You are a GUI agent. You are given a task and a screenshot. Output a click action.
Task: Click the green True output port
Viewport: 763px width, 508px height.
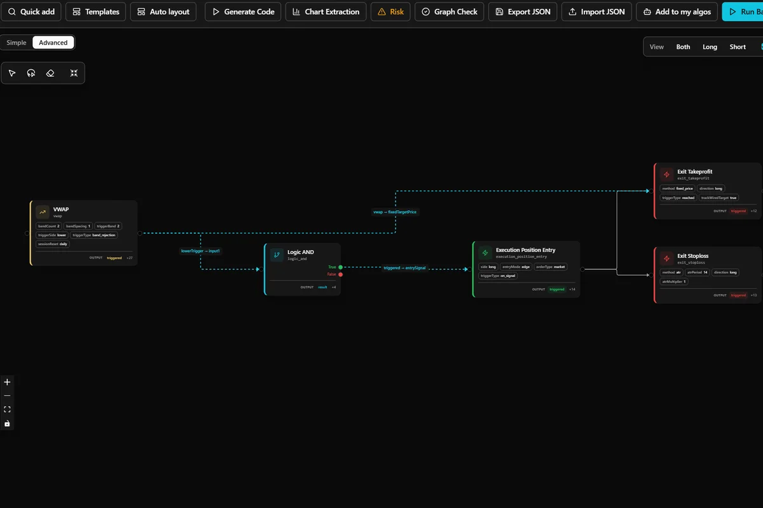tap(341, 267)
